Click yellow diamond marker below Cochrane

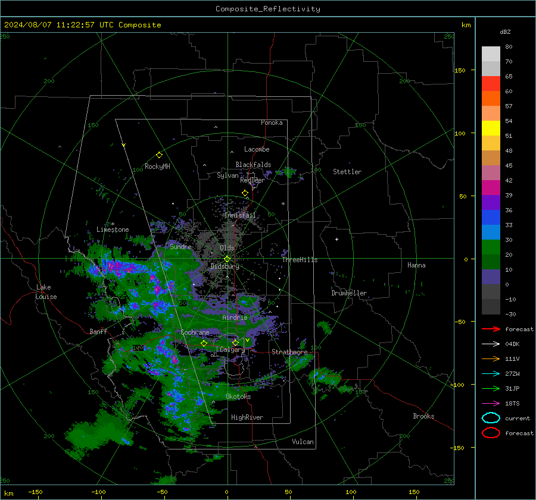204,343
